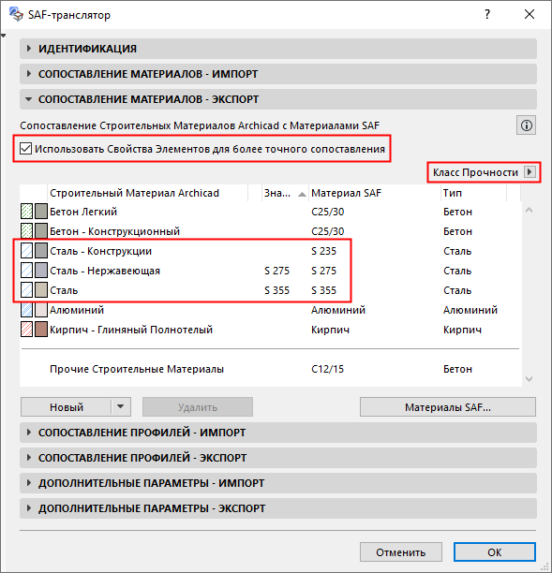Click the Материалы SAF... button
The height and width of the screenshot is (573, 552).
448,406
